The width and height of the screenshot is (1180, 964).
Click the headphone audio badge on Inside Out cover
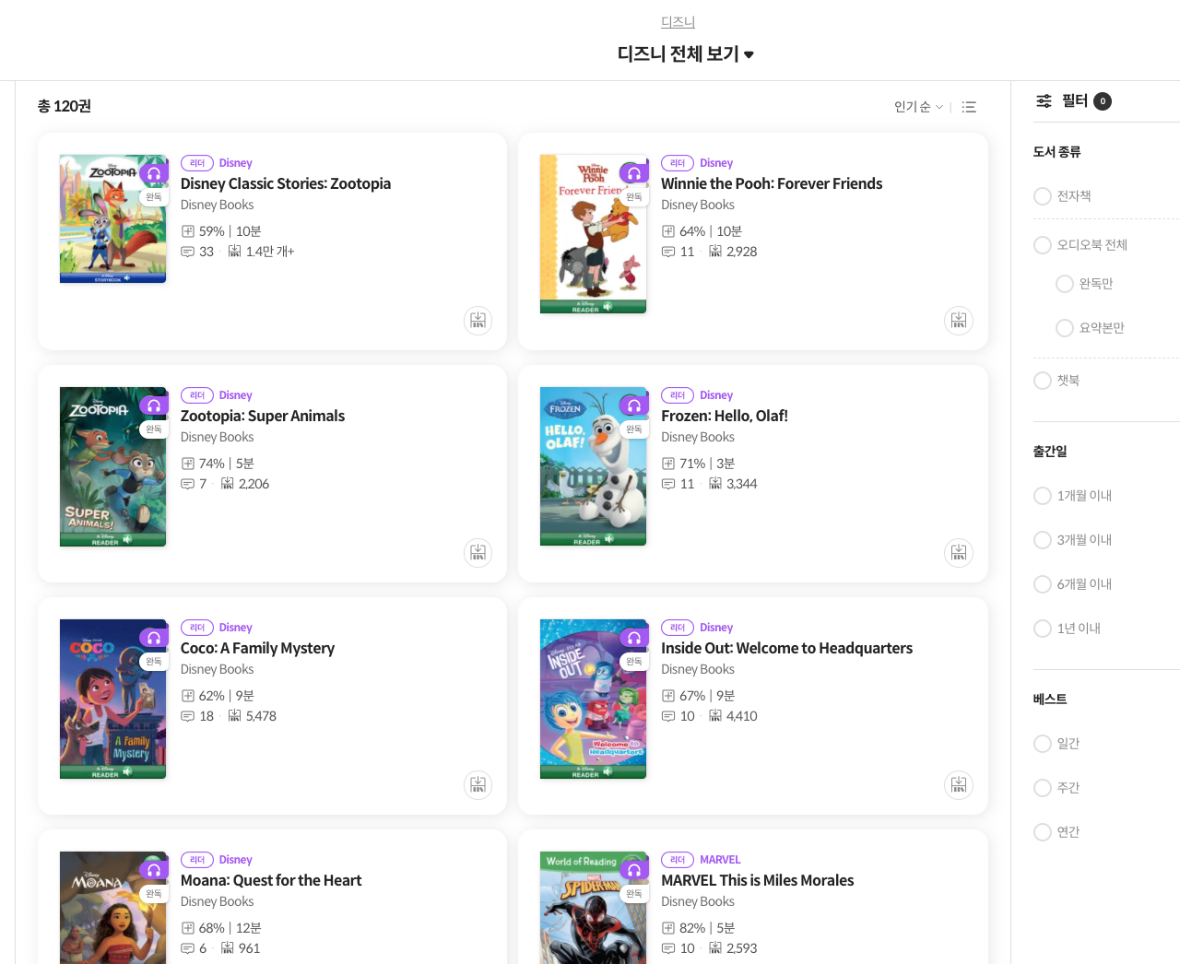634,638
